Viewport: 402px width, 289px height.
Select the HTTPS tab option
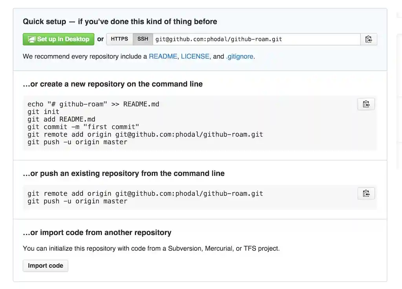119,39
